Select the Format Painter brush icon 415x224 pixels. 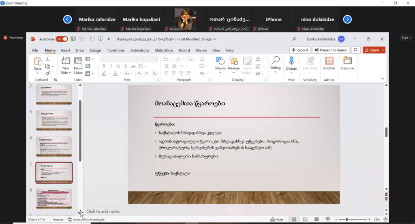point(47,73)
